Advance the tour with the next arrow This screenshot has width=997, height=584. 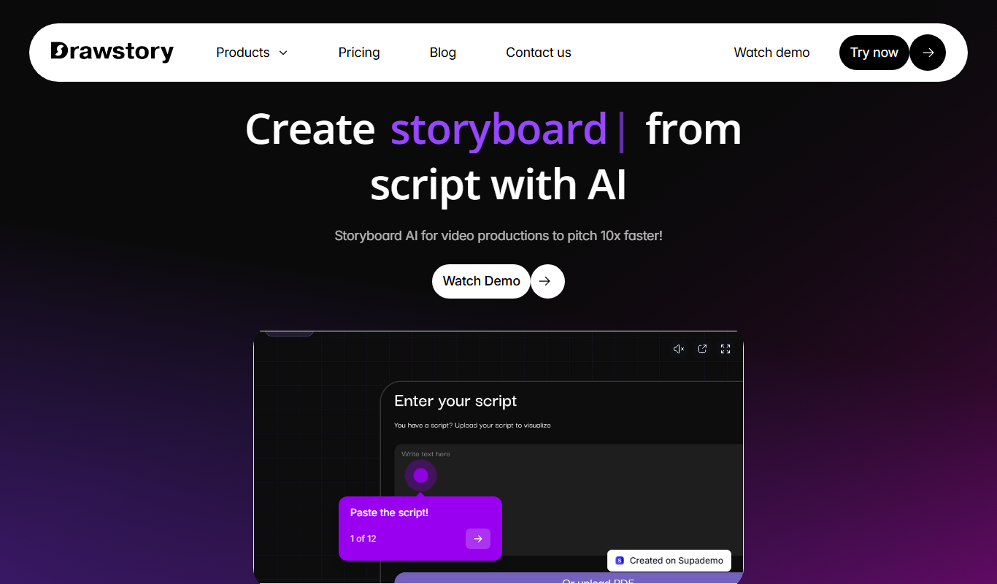(x=478, y=539)
